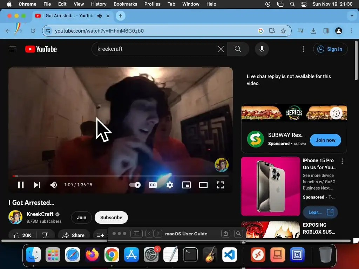Open macOS Control Center

click(304, 4)
